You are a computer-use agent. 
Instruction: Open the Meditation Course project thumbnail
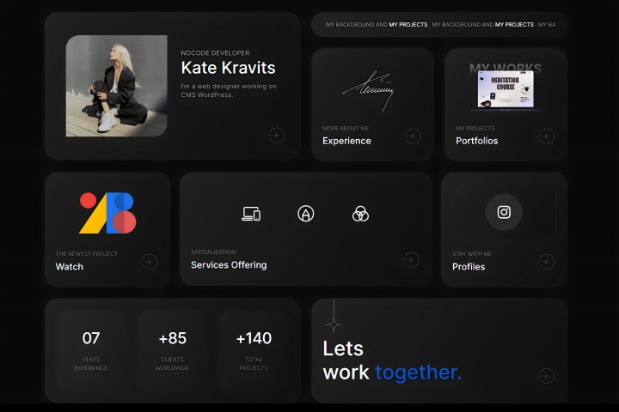coord(506,89)
